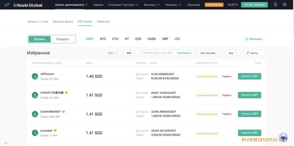Screen dimensions: 294x146
Task: Select USDT coin tab
Action: tap(90, 39)
